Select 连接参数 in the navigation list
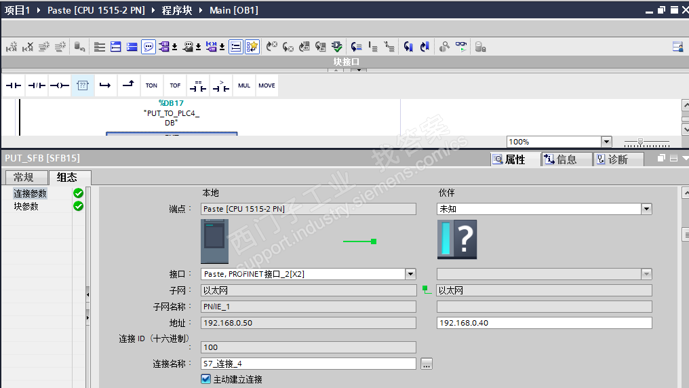 [x=30, y=193]
